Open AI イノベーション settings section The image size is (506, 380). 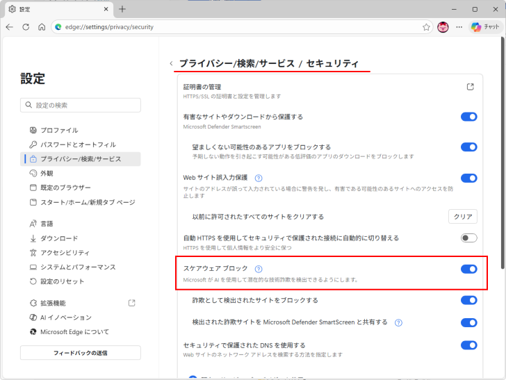(81, 317)
